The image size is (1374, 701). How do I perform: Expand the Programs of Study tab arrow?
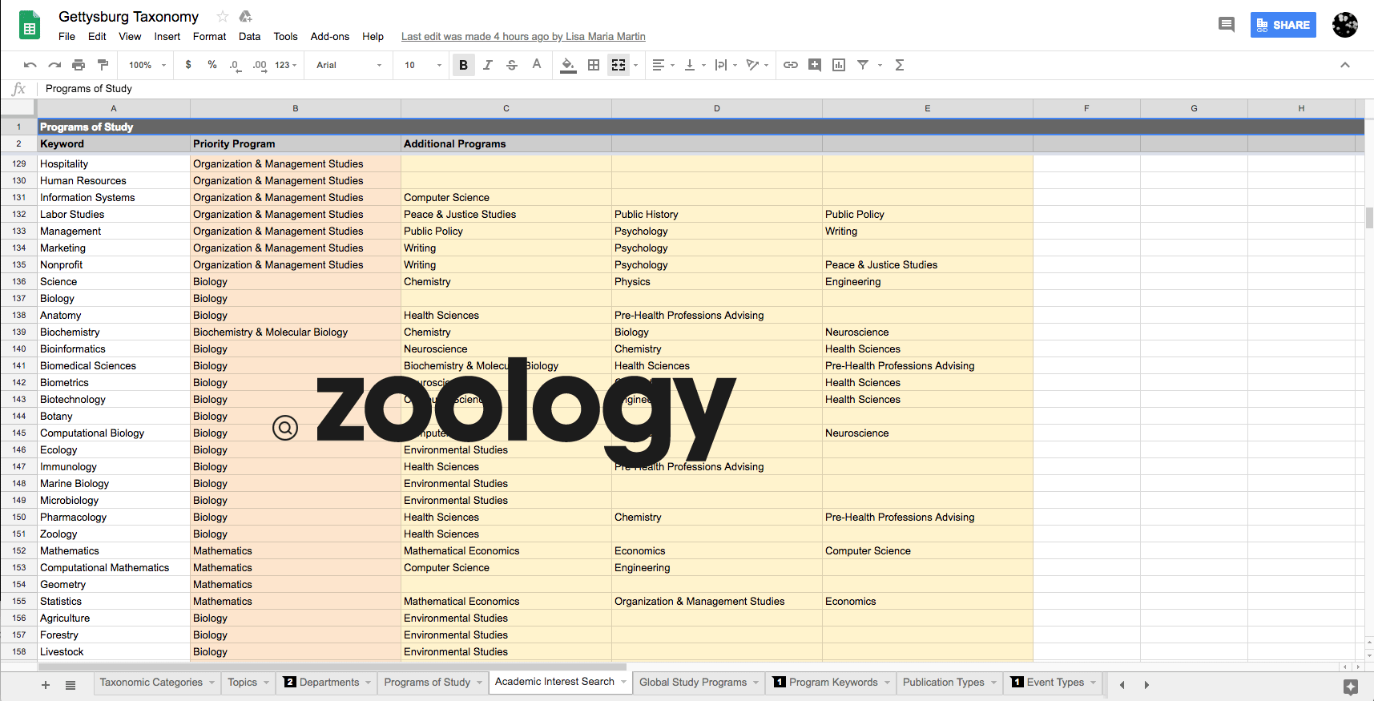pos(480,683)
